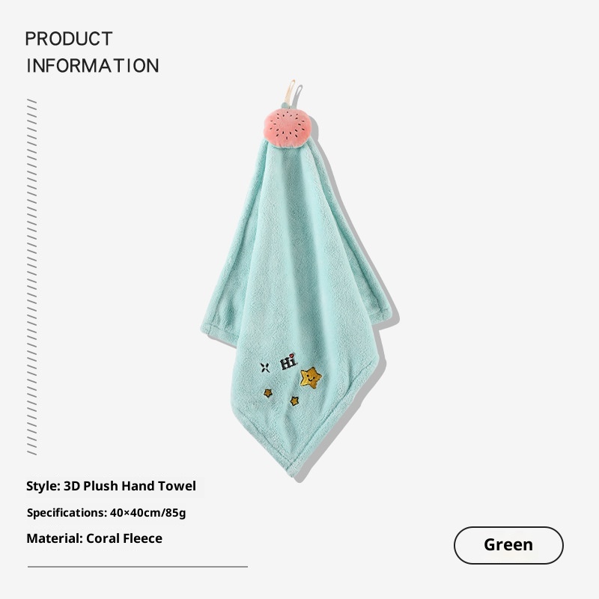This screenshot has width=599, height=599.
Task: Click the large smiling gold star embroidery
Action: [x=311, y=378]
